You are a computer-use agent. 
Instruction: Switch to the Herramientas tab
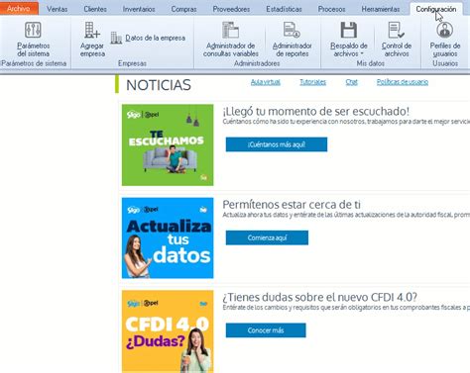pyautogui.click(x=381, y=9)
